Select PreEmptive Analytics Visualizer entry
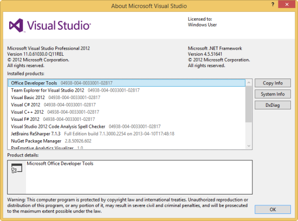This screenshot has height=221, width=298. pyautogui.click(x=127, y=147)
